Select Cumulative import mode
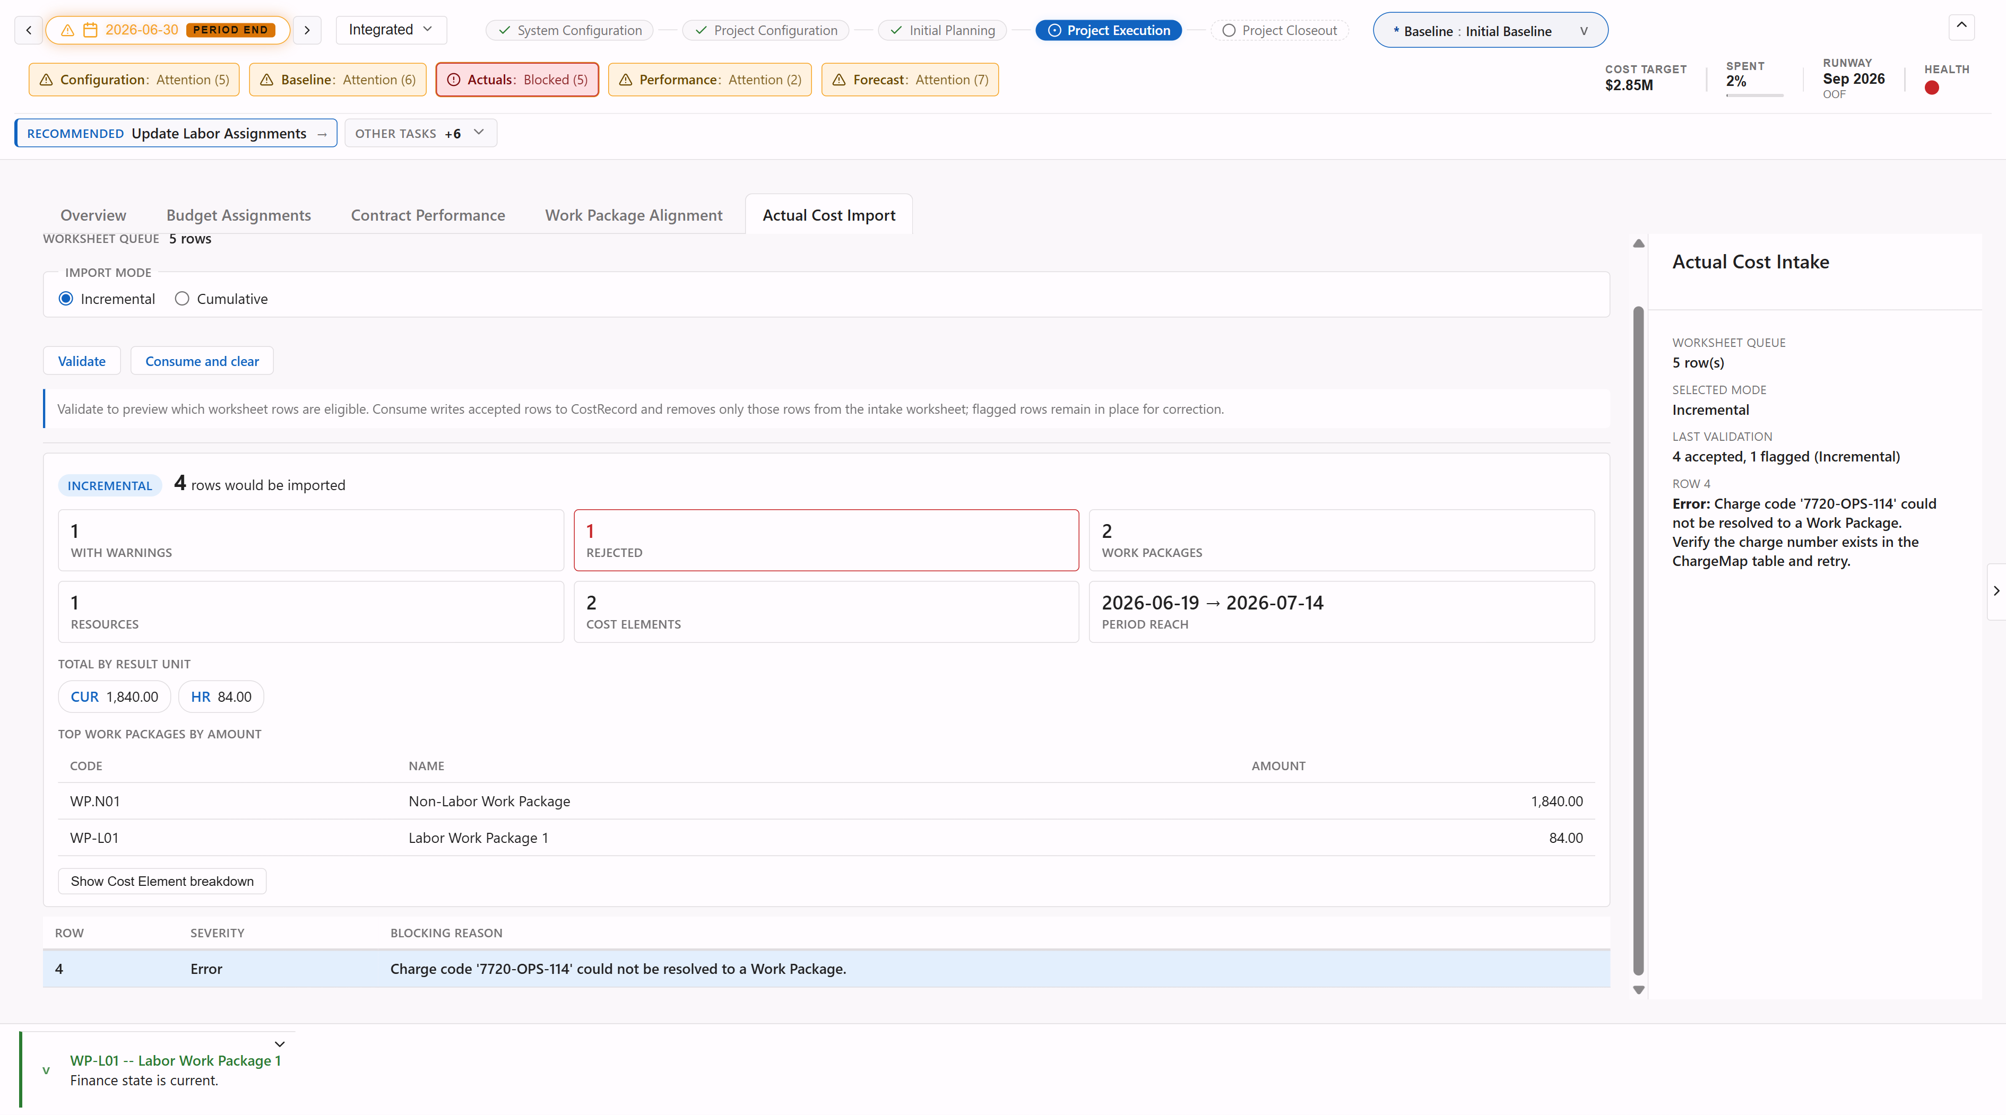 (181, 299)
